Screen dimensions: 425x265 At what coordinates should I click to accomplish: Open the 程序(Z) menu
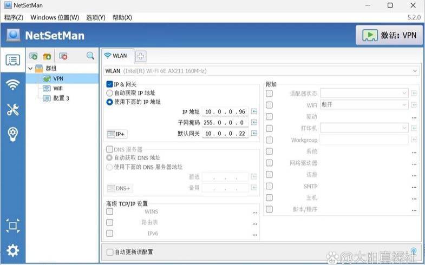click(14, 18)
